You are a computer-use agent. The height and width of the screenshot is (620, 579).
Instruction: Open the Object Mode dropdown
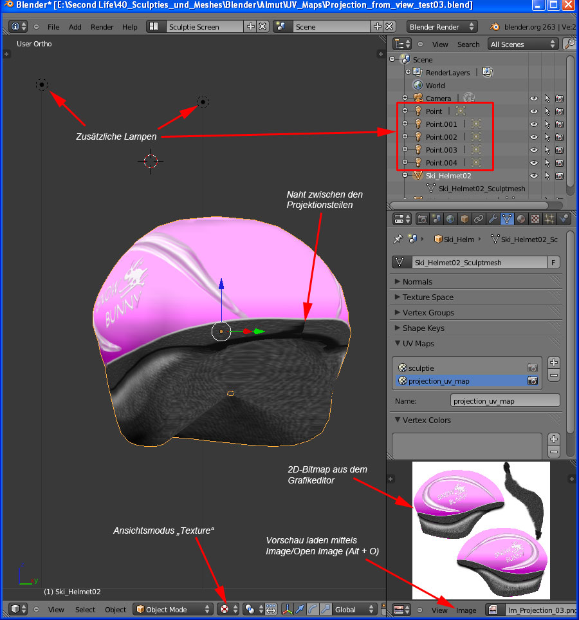pos(172,610)
